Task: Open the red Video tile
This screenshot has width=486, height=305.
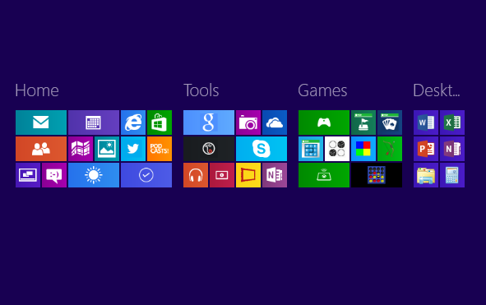Action: pyautogui.click(x=222, y=175)
